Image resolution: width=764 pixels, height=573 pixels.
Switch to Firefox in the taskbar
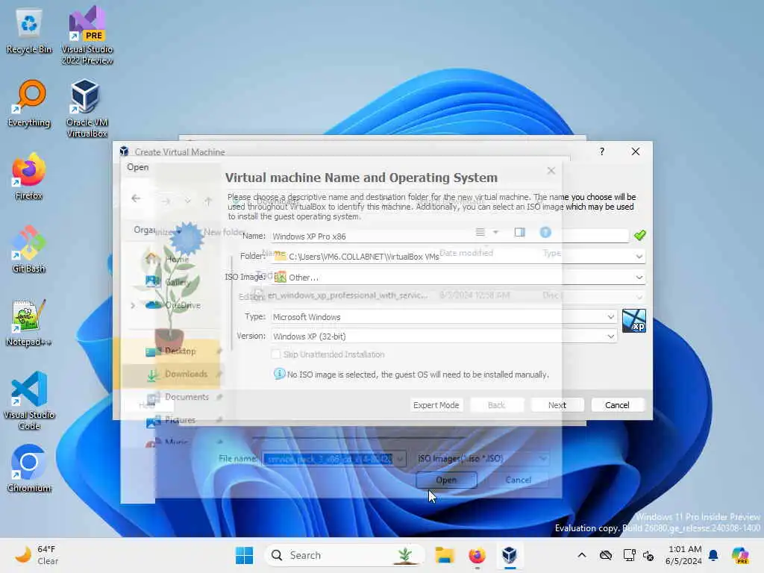click(x=477, y=555)
